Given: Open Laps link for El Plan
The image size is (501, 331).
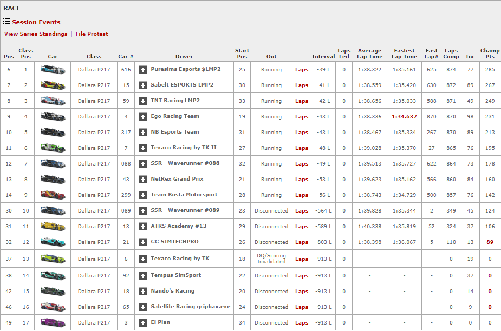Looking at the screenshot, I should 302,323.
